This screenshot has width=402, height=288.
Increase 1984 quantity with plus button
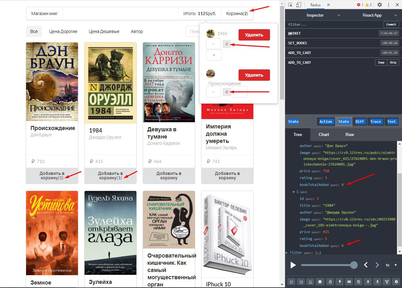click(x=214, y=55)
